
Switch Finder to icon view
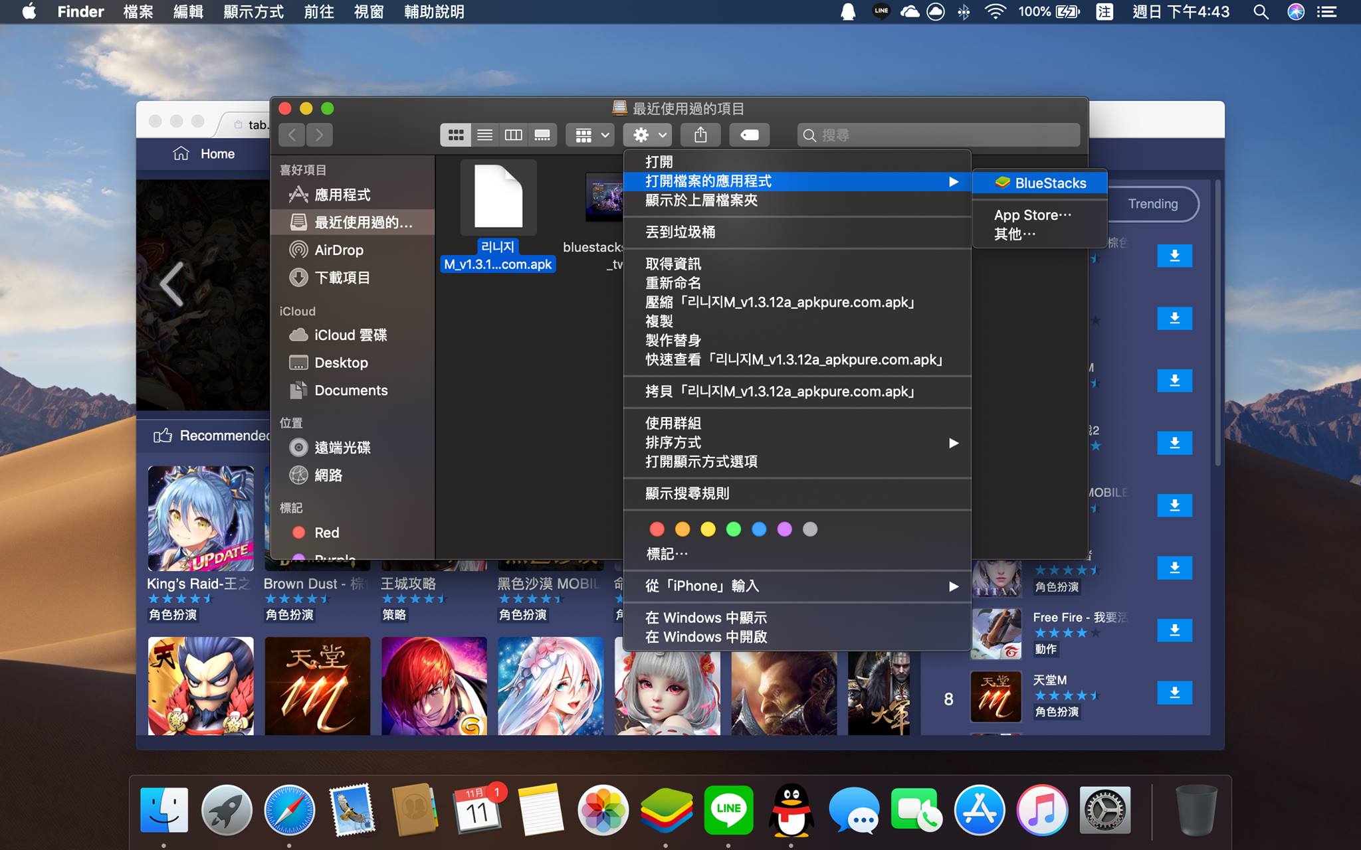tap(456, 135)
